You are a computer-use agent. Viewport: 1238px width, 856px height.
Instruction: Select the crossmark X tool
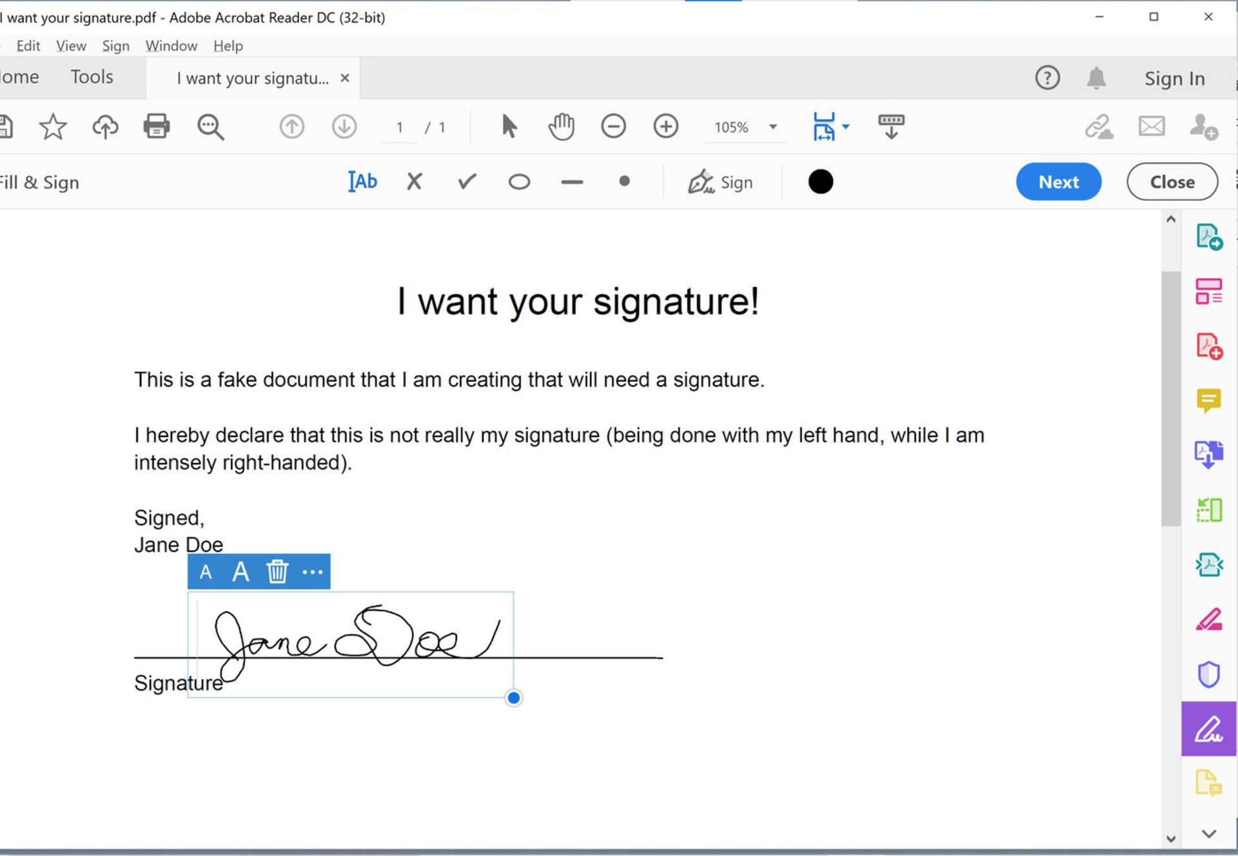[415, 182]
